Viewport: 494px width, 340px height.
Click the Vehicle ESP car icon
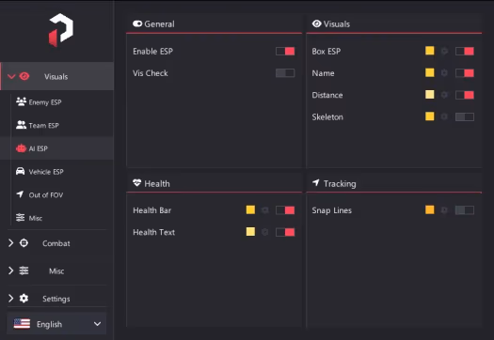click(x=20, y=171)
